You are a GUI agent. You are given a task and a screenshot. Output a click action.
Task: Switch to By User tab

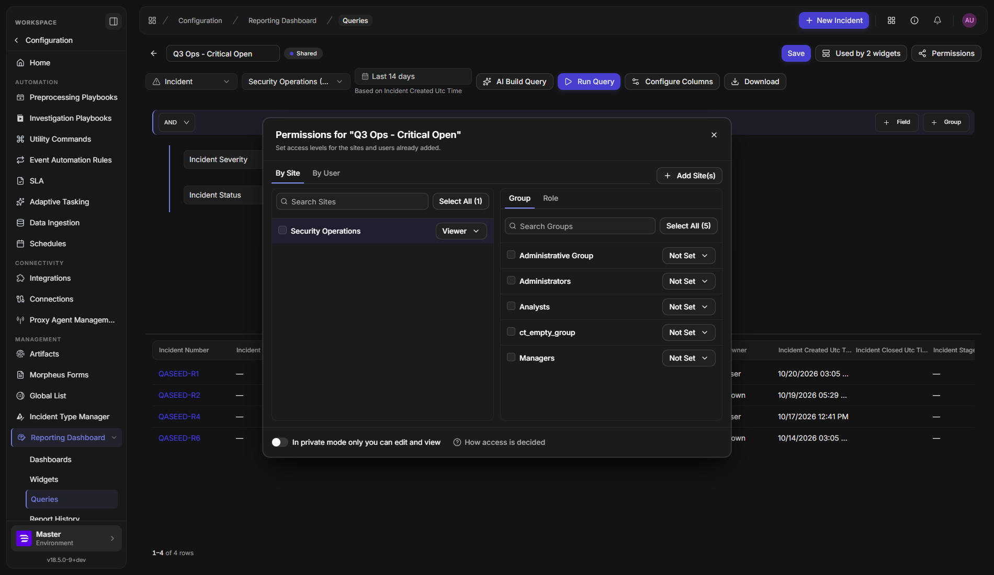pyautogui.click(x=326, y=173)
